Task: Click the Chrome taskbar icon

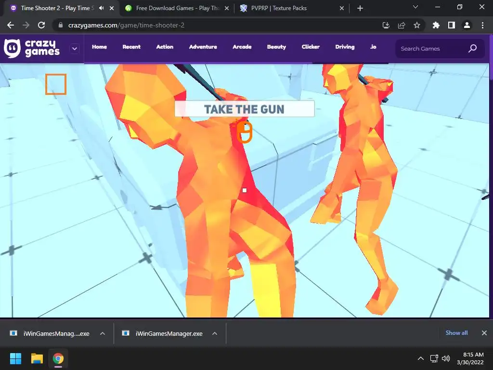Action: (x=58, y=358)
